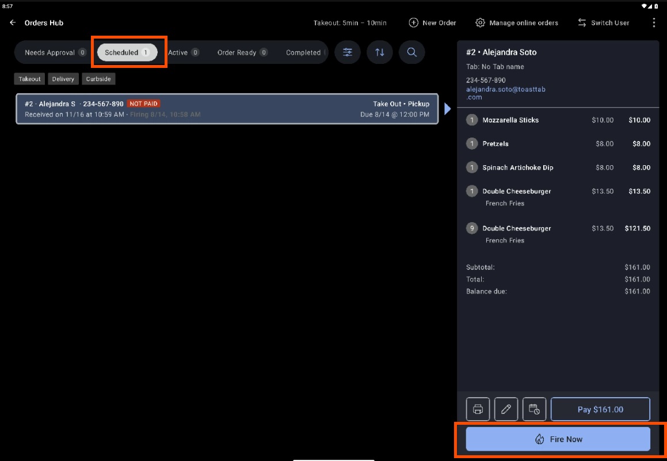
Task: Toggle the Takeout filter chip
Action: coord(29,79)
